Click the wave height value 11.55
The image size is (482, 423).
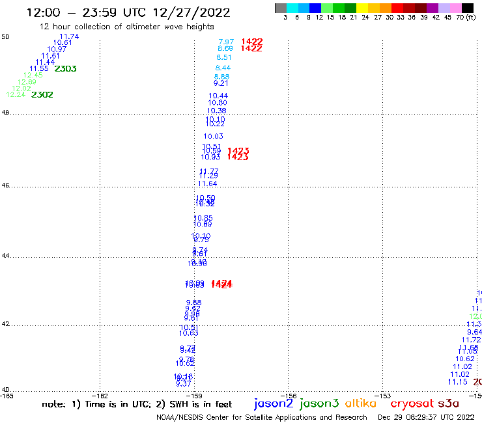click(39, 68)
